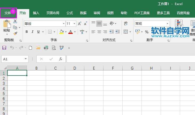This screenshot has height=115, width=195.
Task: Click the Copy icon
Action: (x=15, y=27)
